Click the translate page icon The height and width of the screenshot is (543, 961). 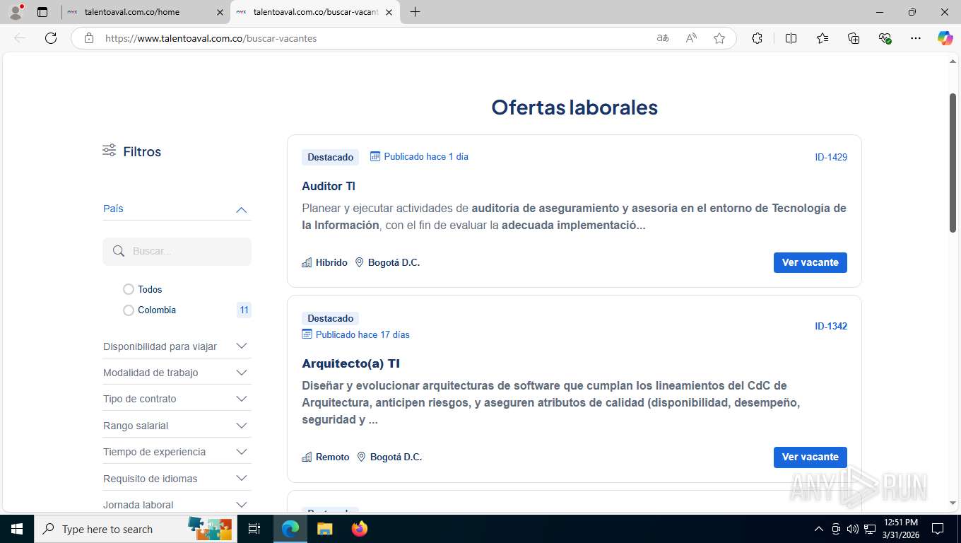click(x=663, y=38)
